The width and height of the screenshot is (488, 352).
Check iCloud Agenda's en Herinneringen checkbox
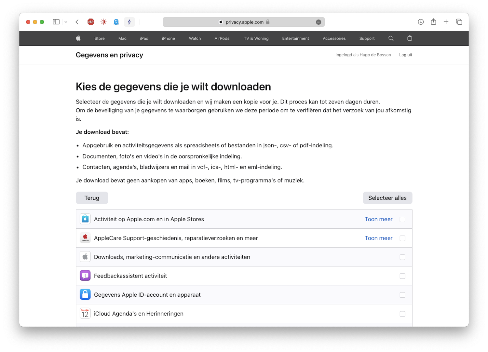(402, 314)
